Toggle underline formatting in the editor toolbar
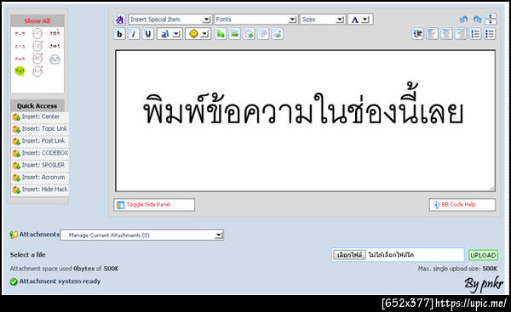The height and width of the screenshot is (312, 511). tap(148, 34)
